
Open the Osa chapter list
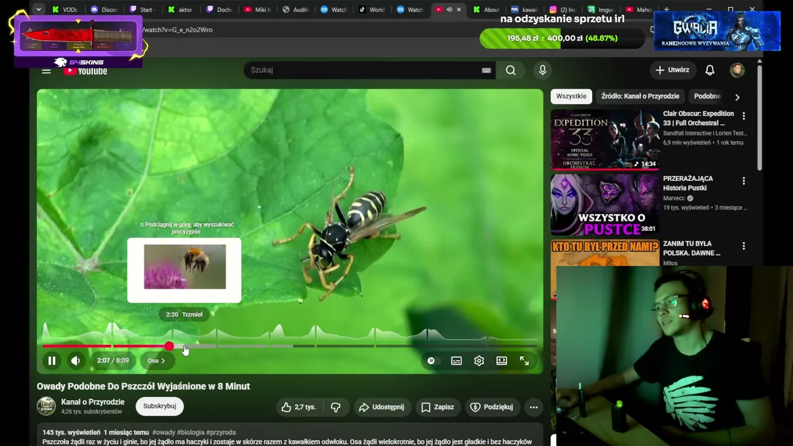(156, 361)
